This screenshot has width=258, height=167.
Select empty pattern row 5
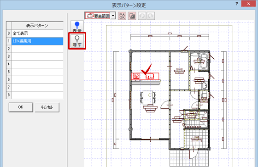37,72
